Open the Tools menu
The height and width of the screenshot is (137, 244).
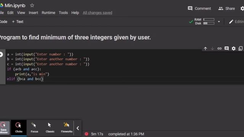[63, 13]
